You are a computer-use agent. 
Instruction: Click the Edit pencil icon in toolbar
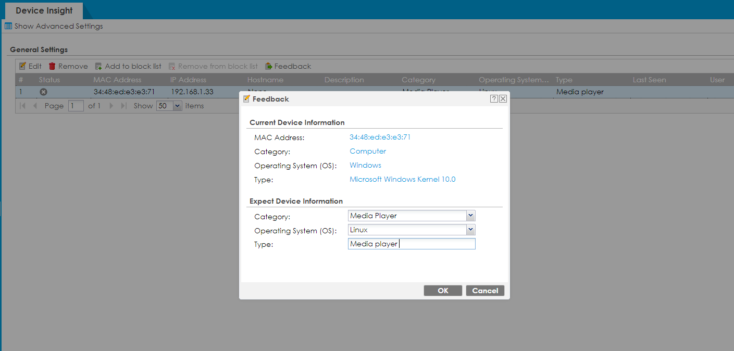pyautogui.click(x=22, y=66)
